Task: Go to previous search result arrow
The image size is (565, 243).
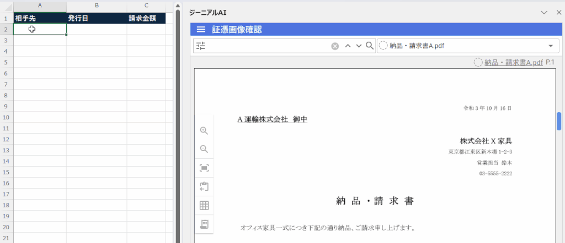Action: click(x=348, y=46)
